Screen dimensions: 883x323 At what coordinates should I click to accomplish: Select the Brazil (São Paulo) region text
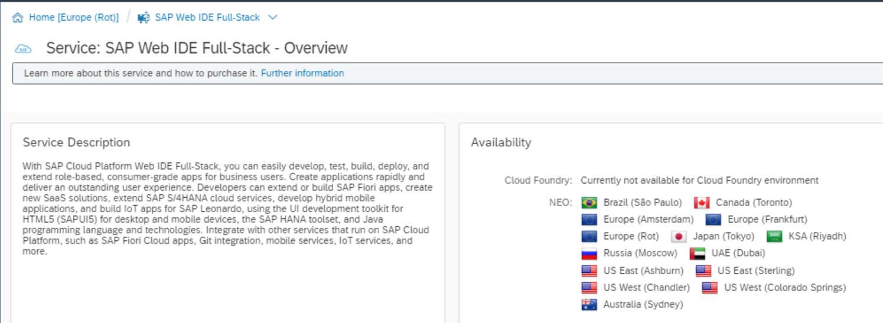pyautogui.click(x=643, y=203)
